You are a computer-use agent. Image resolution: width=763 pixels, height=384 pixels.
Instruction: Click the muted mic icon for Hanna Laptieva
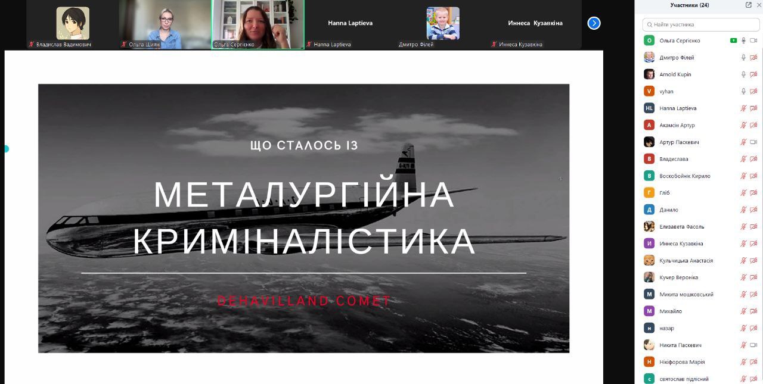pos(743,108)
